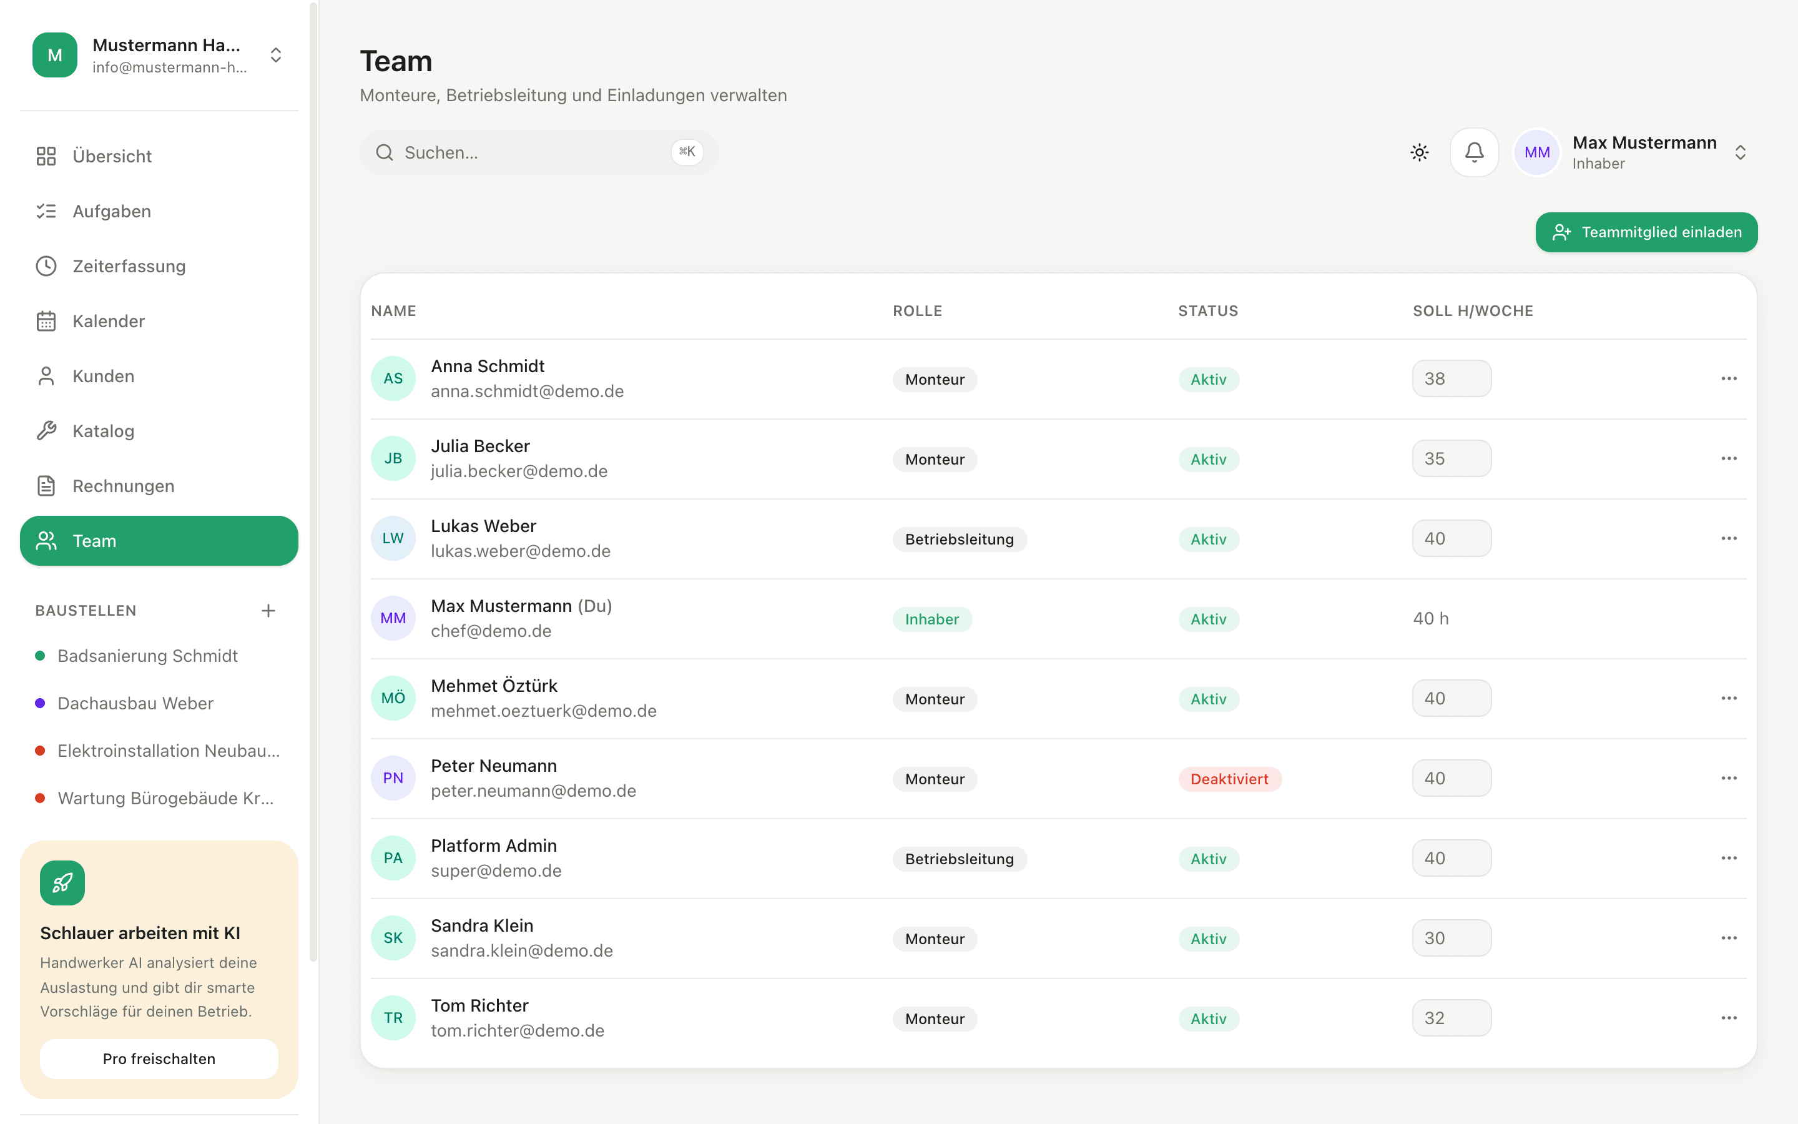1798x1124 pixels.
Task: Click the rocket icon in KI card
Action: [x=62, y=882]
